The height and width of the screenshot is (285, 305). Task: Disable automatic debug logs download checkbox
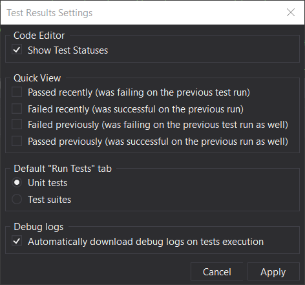pyautogui.click(x=17, y=241)
